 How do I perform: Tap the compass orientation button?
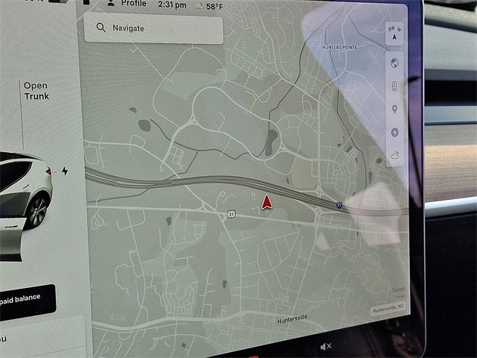pos(394,32)
